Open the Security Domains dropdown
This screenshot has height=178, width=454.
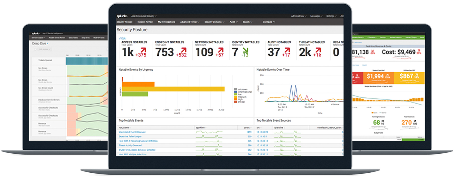point(214,22)
